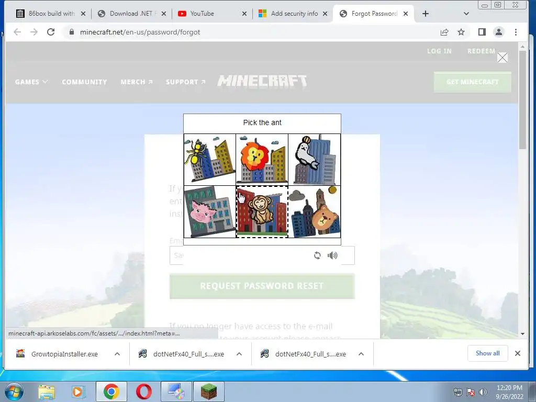
Task: Select the pig image tile
Action: (210, 211)
